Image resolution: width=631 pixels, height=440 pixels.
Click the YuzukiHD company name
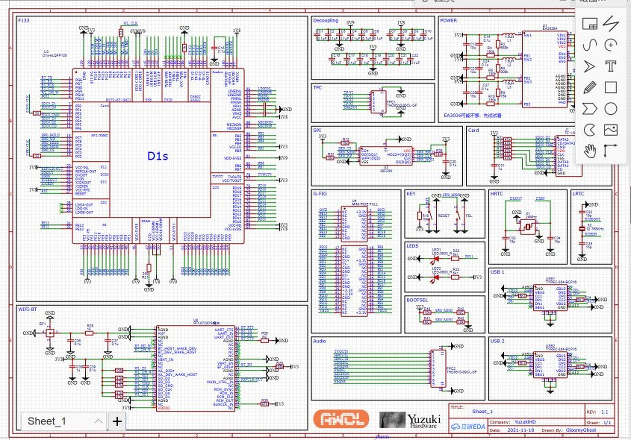click(x=525, y=422)
